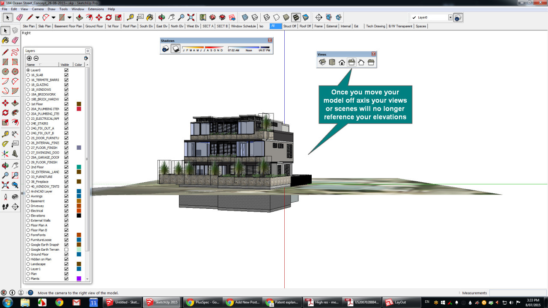The height and width of the screenshot is (308, 548).
Task: Switch to Back view in Views toolbar
Action: click(x=361, y=62)
